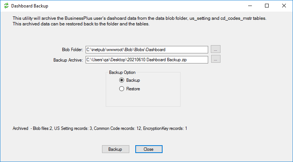The width and height of the screenshot is (293, 162).
Task: Click the "archived data can be restored" description line
Action: tap(81, 24)
